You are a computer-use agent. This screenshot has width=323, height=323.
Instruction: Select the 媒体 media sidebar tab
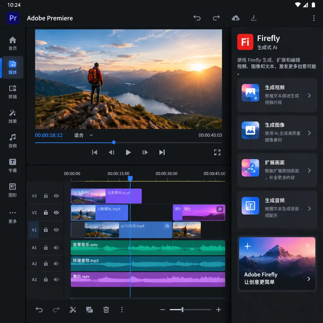[x=13, y=67]
